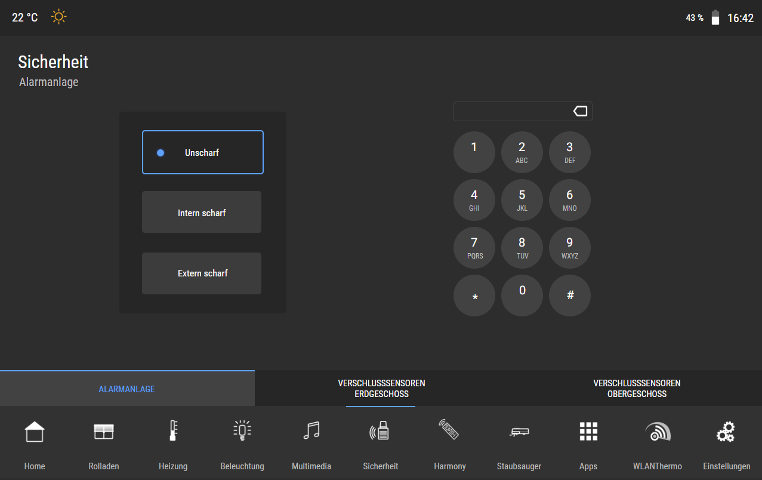The image size is (762, 480).
Task: Switch to Verschlusssensoren Obergeschoss tab
Action: (x=637, y=389)
